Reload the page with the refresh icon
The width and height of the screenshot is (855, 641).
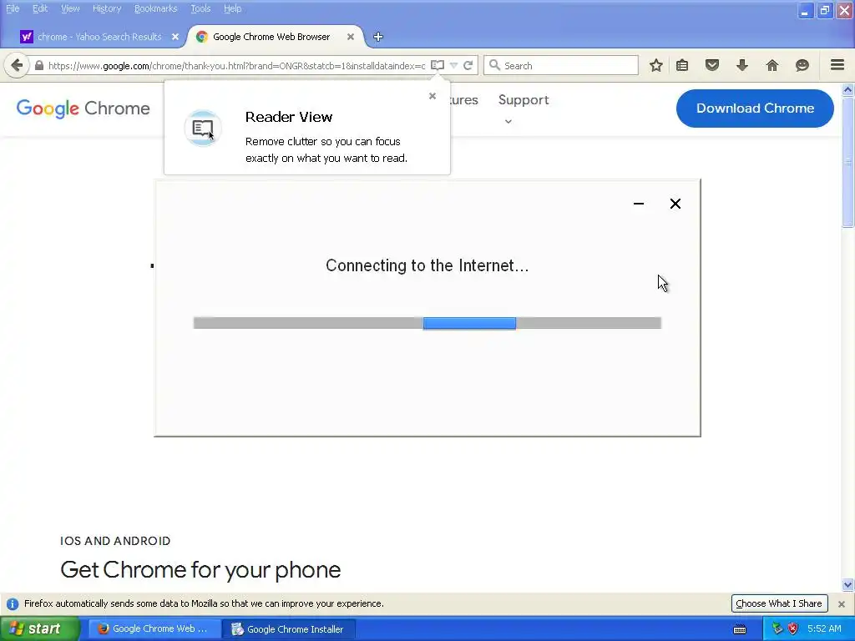(468, 65)
